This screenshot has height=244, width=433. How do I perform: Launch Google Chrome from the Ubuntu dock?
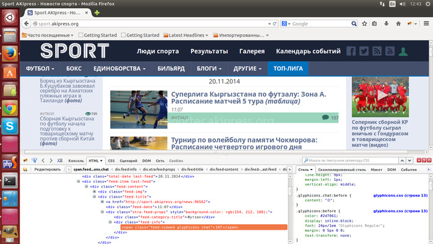[x=10, y=108]
